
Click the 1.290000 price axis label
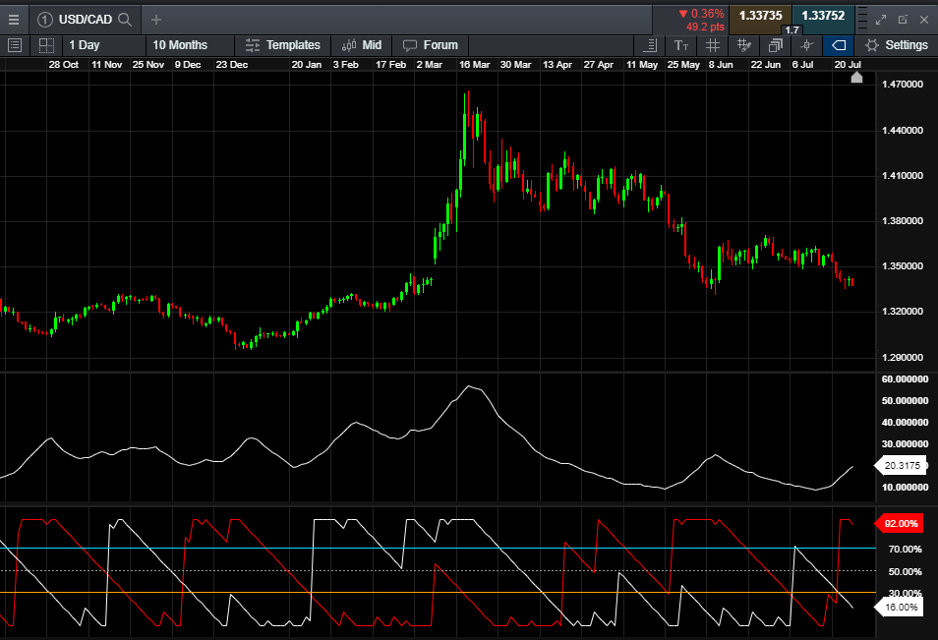tap(902, 358)
